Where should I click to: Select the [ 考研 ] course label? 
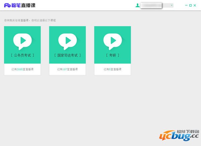click(x=113, y=55)
